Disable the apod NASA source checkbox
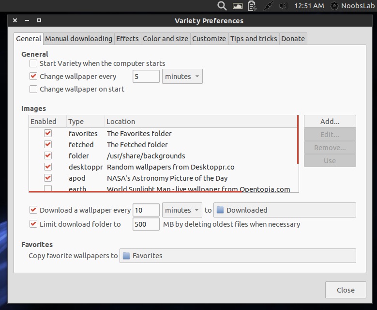The height and width of the screenshot is (310, 377). (x=48, y=178)
